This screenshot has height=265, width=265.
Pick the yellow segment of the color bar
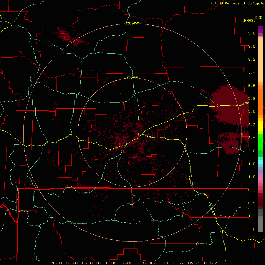pos(260,126)
